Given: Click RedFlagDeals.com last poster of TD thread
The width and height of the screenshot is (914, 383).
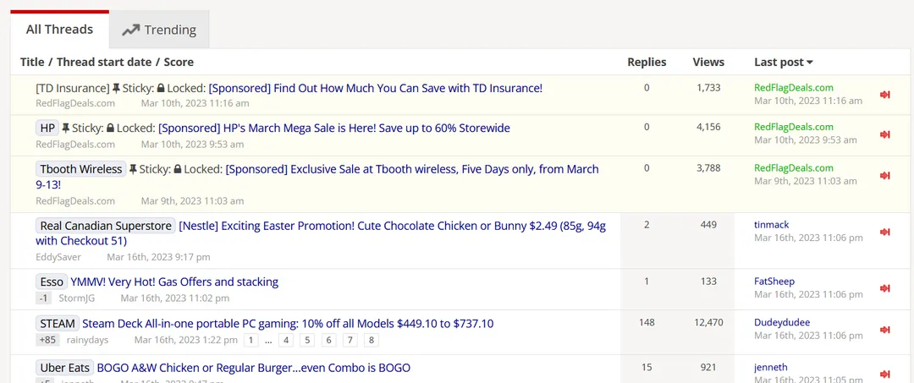Looking at the screenshot, I should click(793, 87).
